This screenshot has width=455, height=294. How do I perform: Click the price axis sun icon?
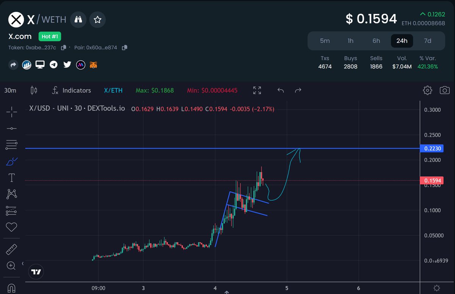point(437,288)
